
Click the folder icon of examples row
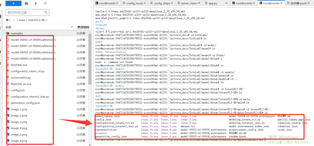pos(8,33)
